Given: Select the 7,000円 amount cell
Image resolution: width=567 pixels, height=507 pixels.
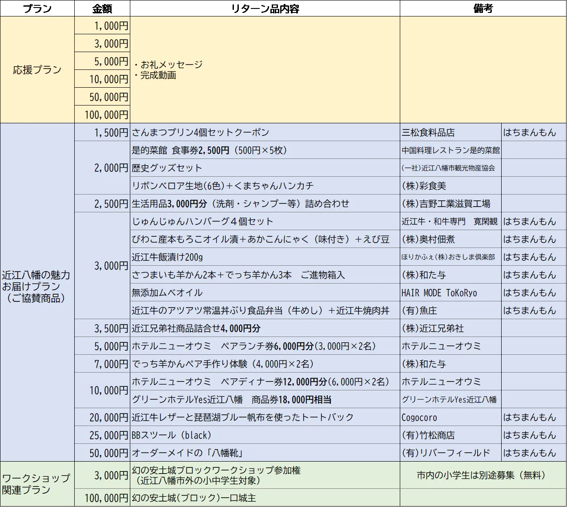Looking at the screenshot, I should click(x=102, y=364).
